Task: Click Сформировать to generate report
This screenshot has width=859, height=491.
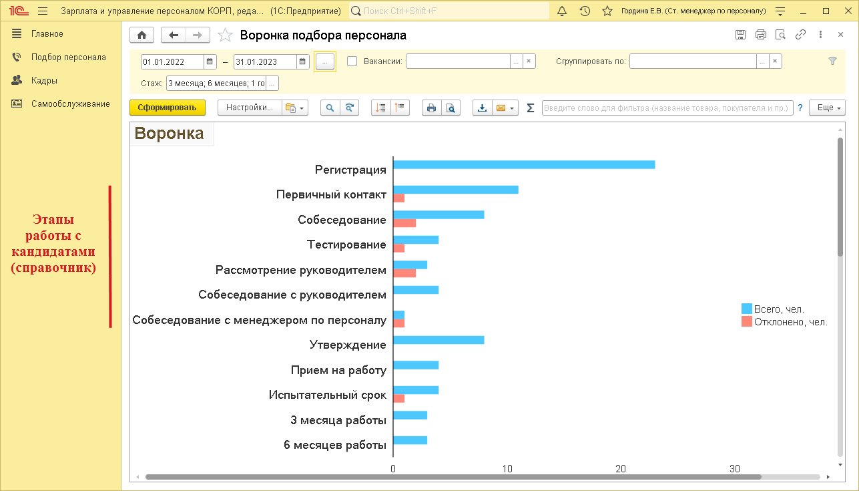Action: (x=168, y=108)
